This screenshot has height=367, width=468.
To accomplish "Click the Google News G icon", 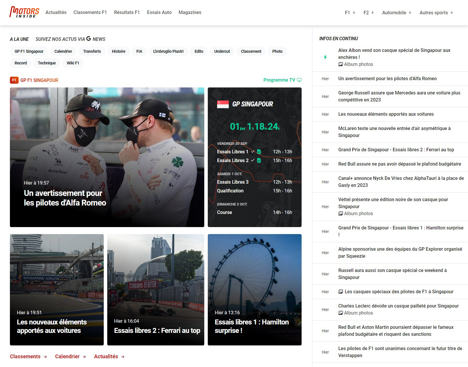I will (89, 39).
